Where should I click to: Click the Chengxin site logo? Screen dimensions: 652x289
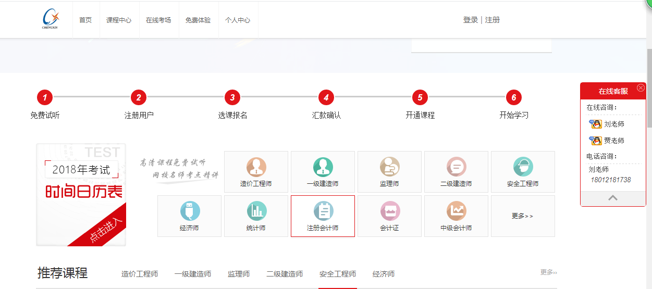(x=50, y=19)
